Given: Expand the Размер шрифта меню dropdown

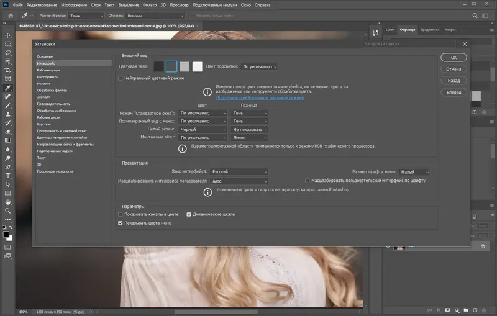Looking at the screenshot, I should pyautogui.click(x=414, y=172).
